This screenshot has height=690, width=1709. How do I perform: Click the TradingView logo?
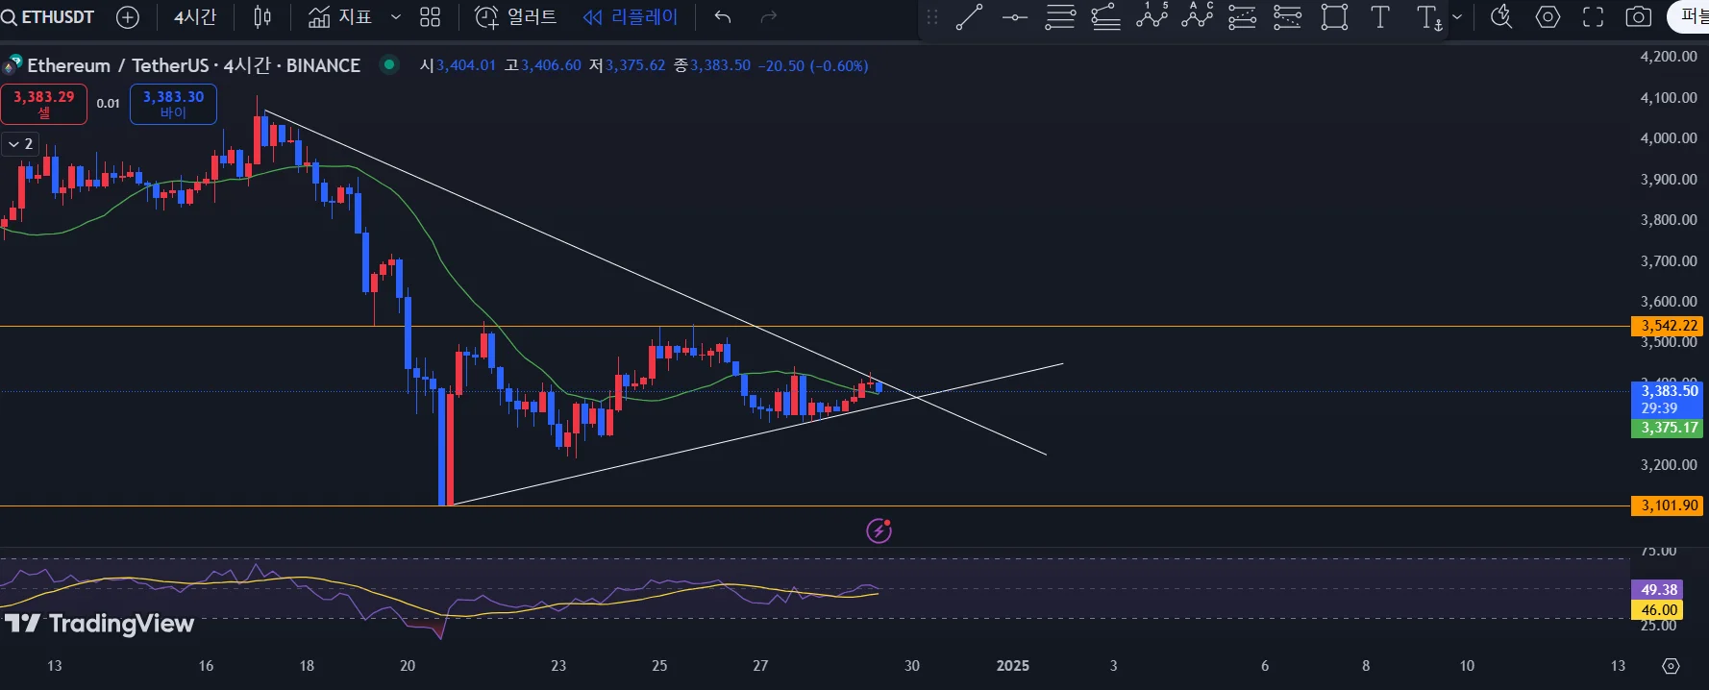[x=99, y=624]
